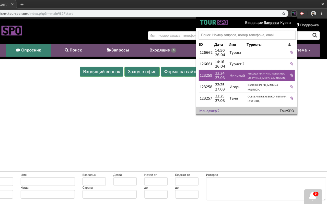This screenshot has width=327, height=204.
Task: Click the Детей input field
Action: (125, 182)
